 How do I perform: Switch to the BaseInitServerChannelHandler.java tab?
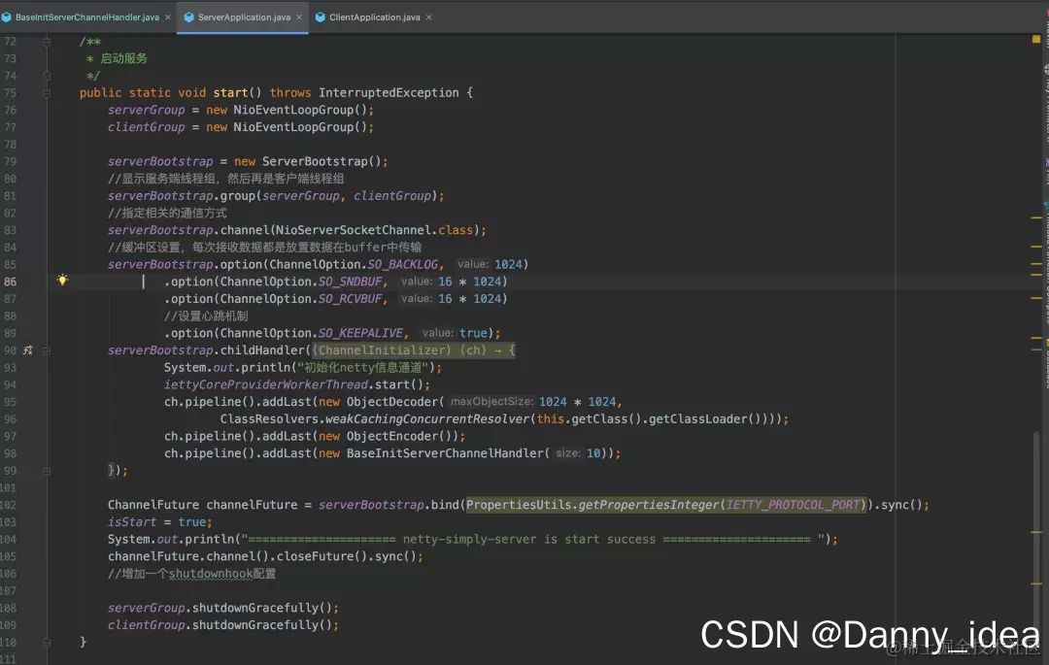click(x=87, y=17)
